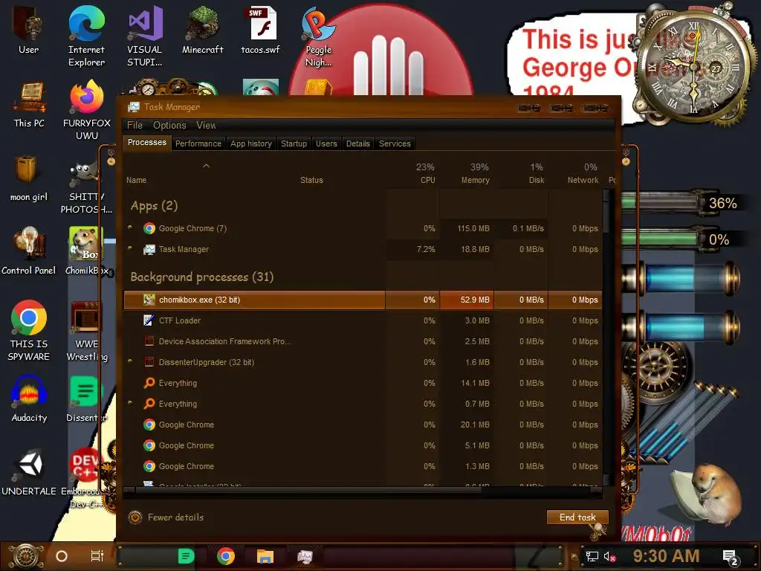The image size is (761, 571).
Task: Open the notification center icon
Action: coord(731,557)
